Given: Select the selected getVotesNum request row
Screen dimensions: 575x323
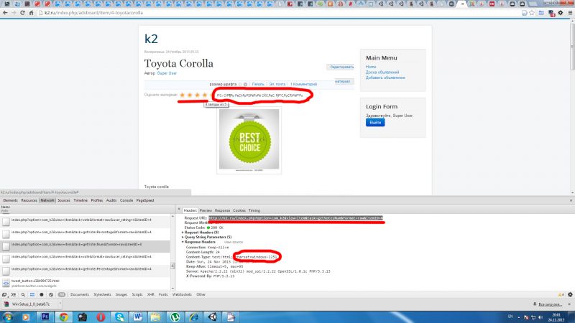Looking at the screenshot, I should [85, 246].
